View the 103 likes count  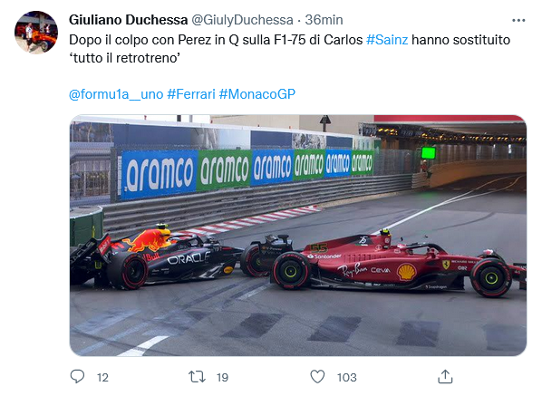[x=347, y=377]
